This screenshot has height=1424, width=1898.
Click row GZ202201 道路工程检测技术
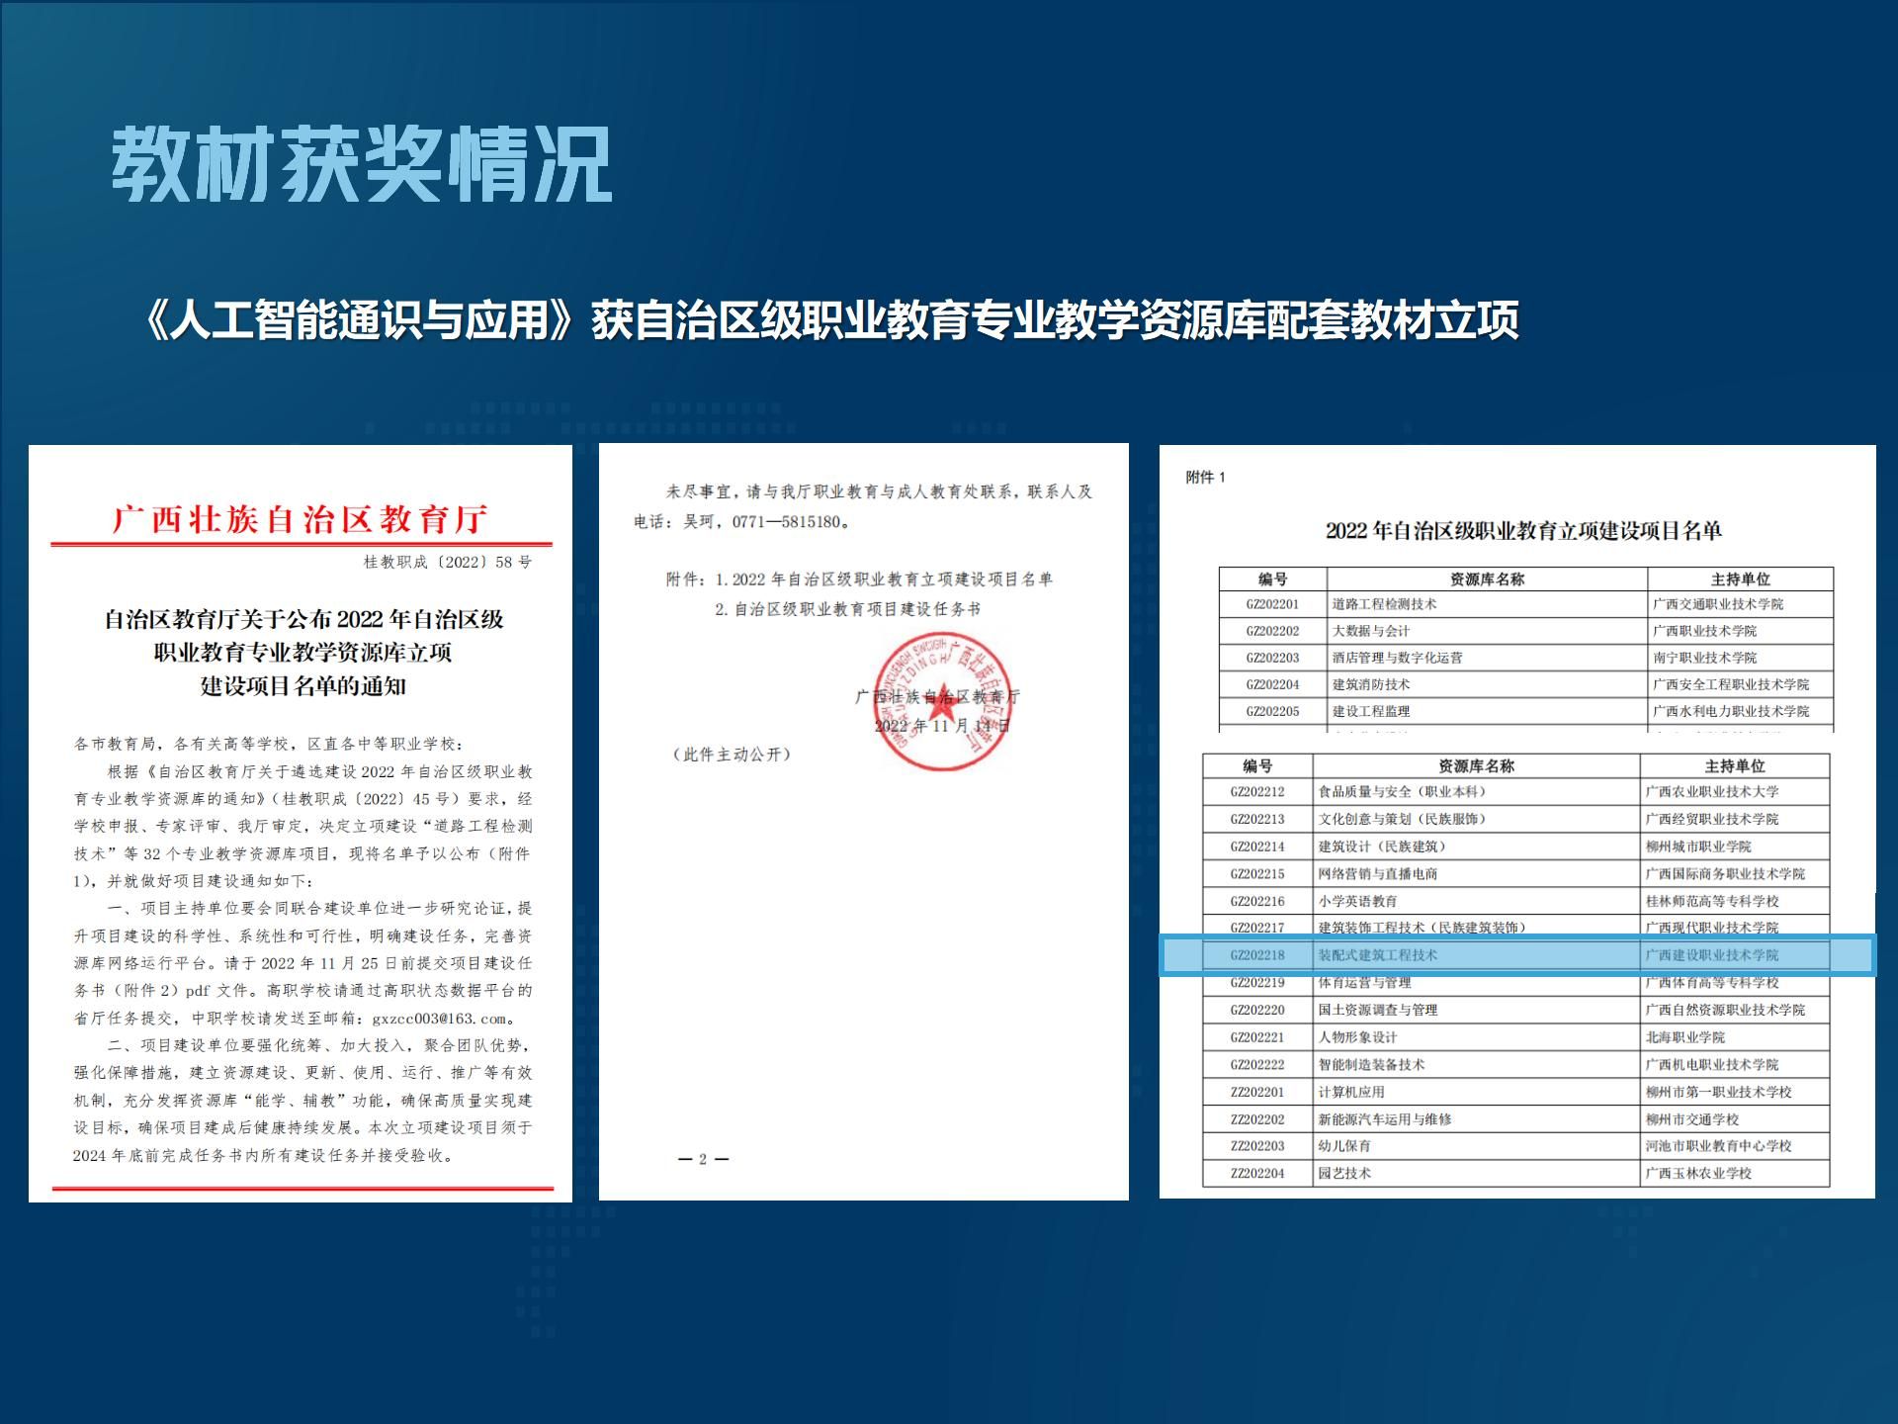pyautogui.click(x=1384, y=604)
